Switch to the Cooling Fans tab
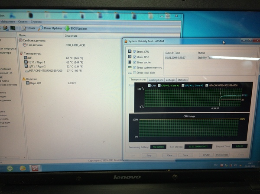 (156, 80)
